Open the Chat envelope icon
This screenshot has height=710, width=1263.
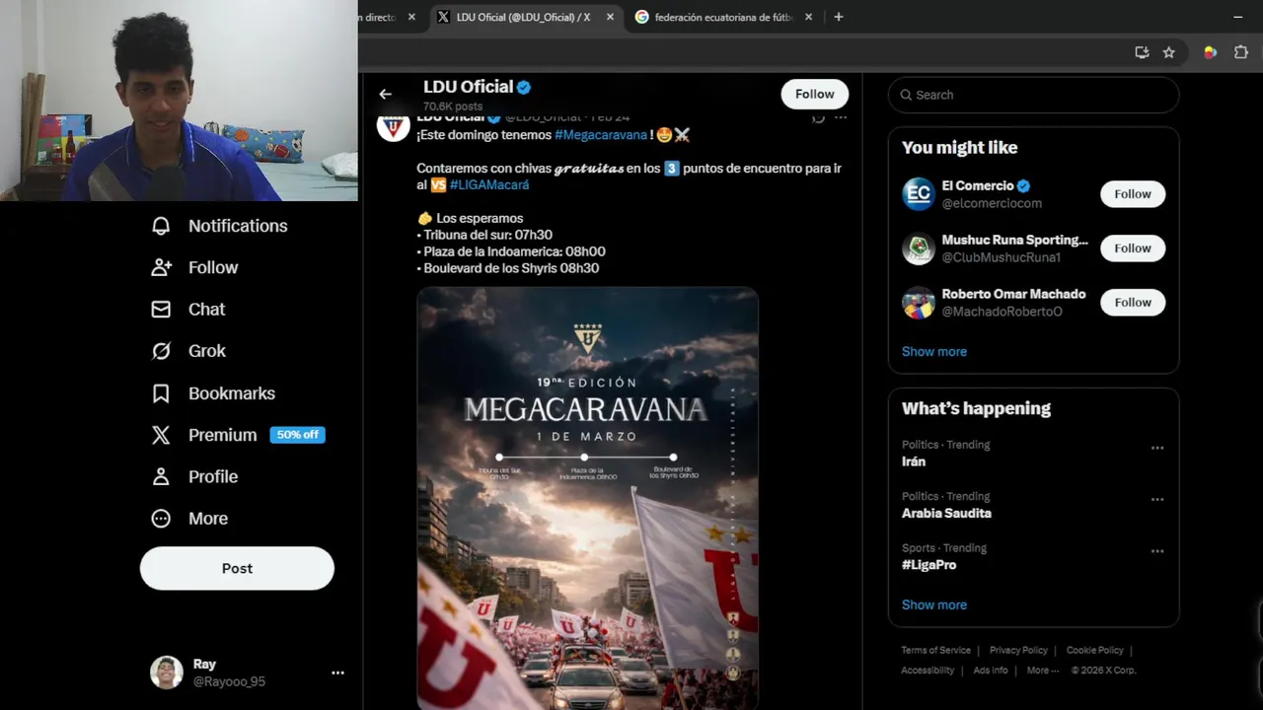(x=161, y=310)
